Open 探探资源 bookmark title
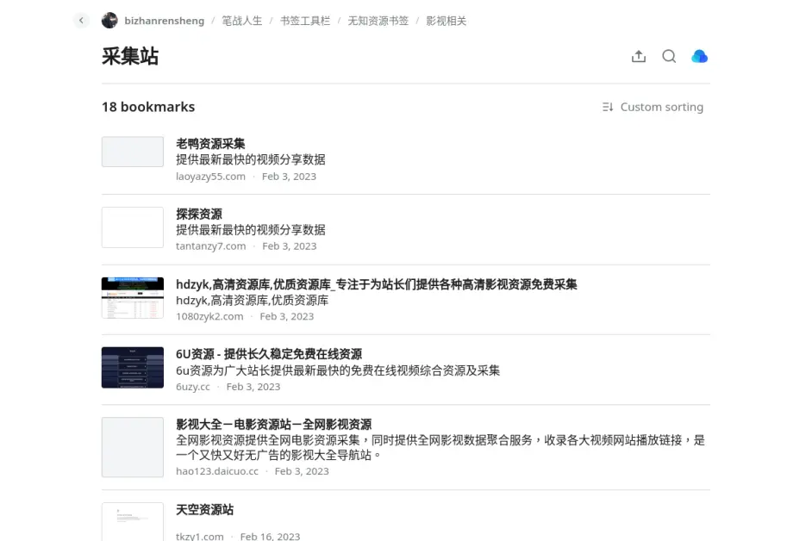The image size is (812, 541). (199, 214)
